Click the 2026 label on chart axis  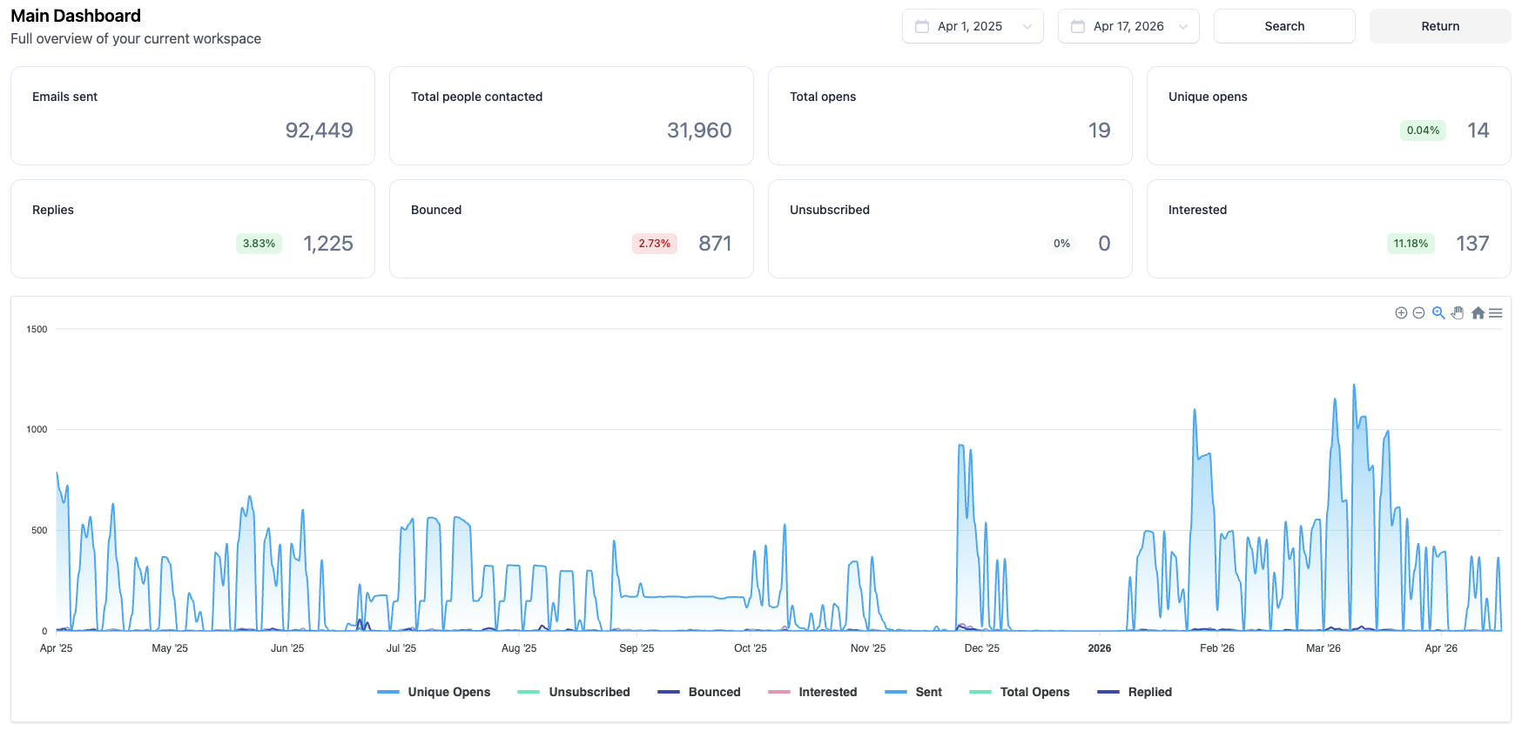tap(1100, 648)
